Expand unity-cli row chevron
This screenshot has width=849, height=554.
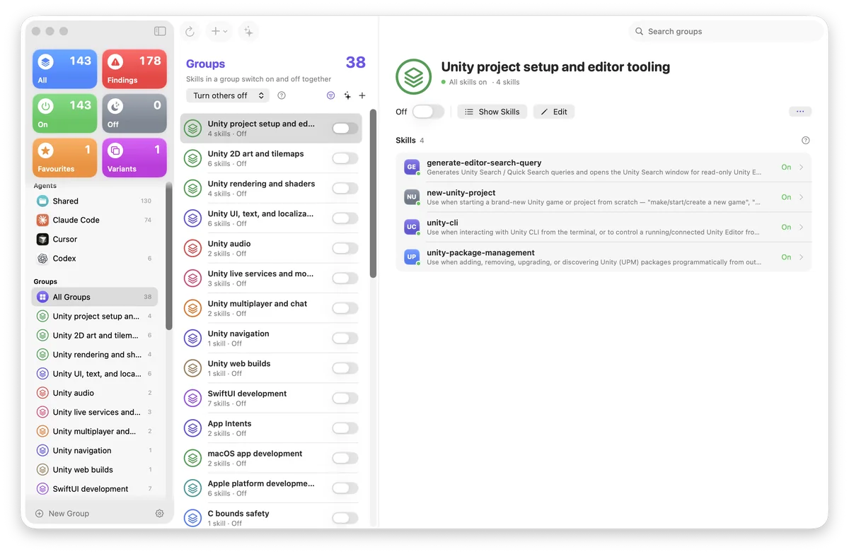tap(801, 227)
